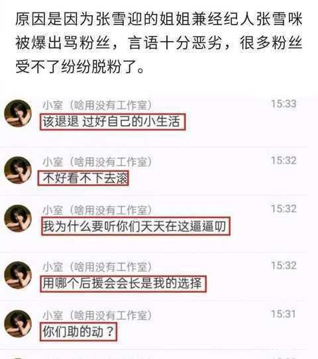Image resolution: width=318 pixels, height=359 pixels.
Task: Select the avatar for '用哪个后援会会长是我的选择' message
Action: point(18,275)
